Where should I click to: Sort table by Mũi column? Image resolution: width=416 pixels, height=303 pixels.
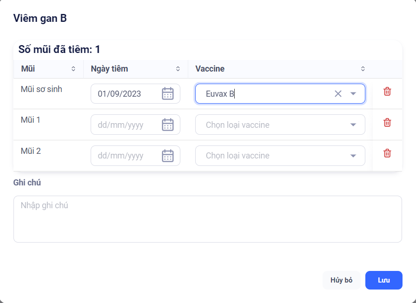[x=73, y=69]
